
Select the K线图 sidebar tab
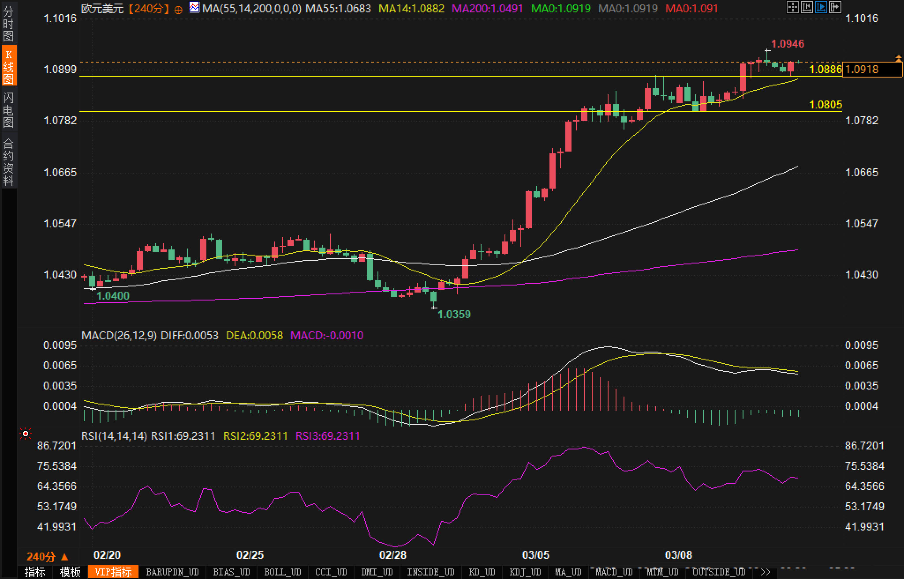point(8,66)
